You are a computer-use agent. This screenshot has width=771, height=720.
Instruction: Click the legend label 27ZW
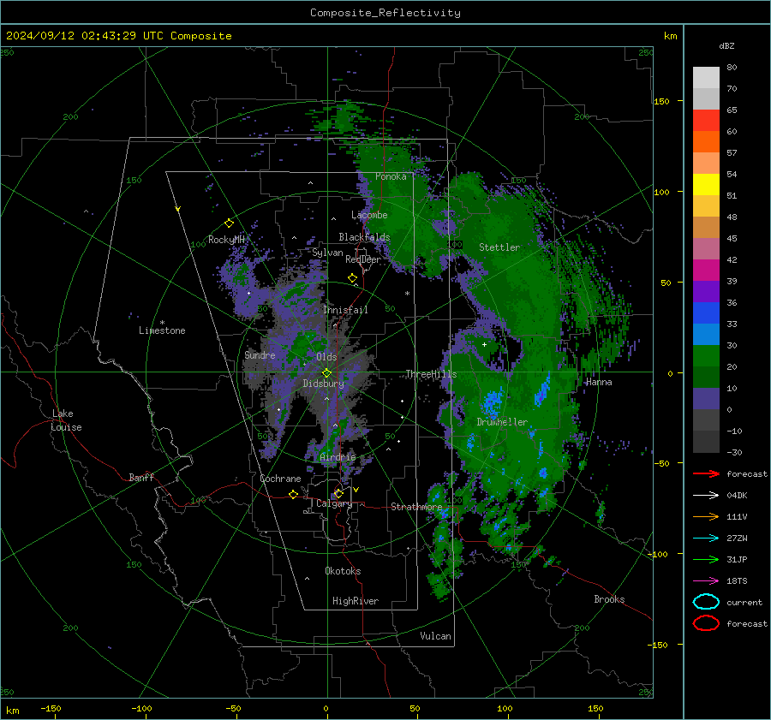[737, 539]
